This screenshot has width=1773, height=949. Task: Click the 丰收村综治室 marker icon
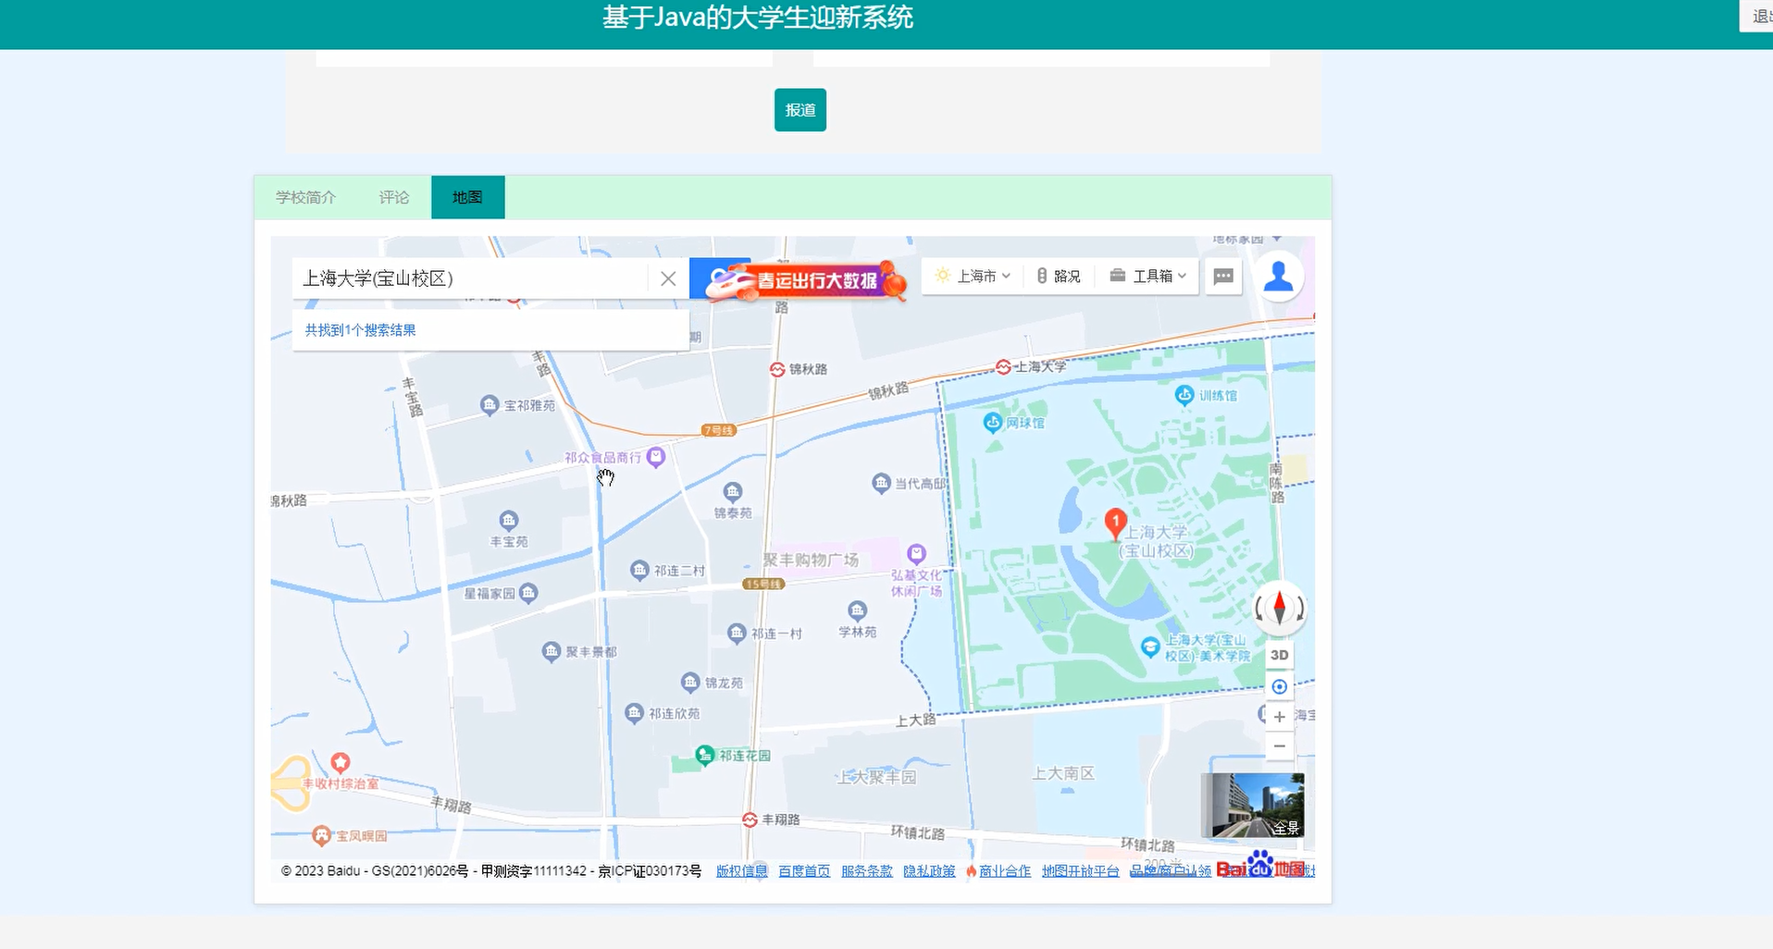[341, 763]
